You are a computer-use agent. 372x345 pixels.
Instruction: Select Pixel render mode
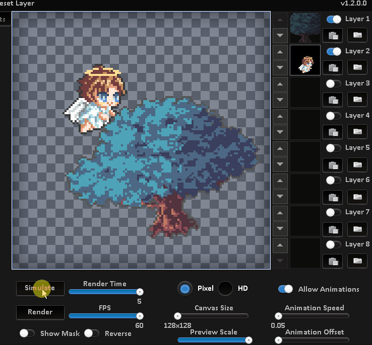pos(185,289)
